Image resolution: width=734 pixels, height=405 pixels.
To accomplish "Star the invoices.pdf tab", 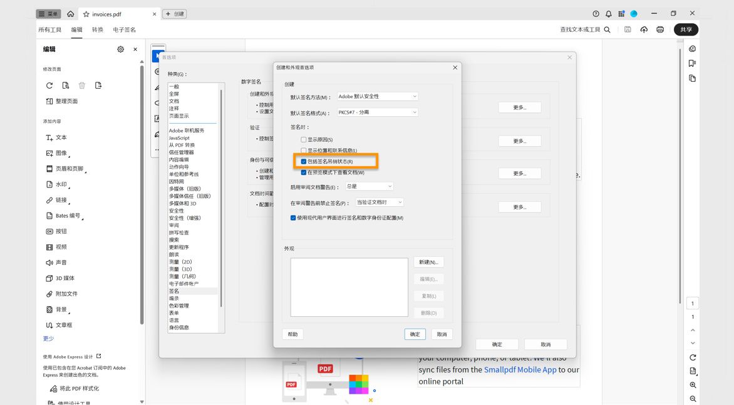I will click(86, 14).
